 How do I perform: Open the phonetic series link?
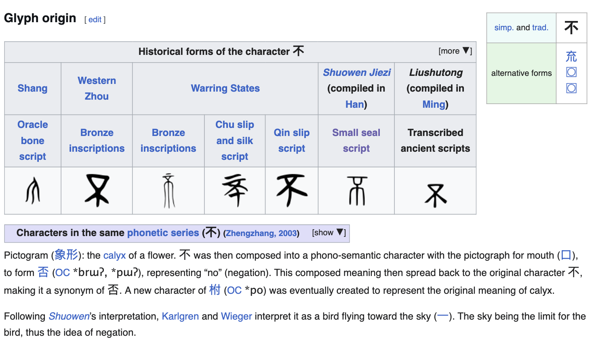163,233
